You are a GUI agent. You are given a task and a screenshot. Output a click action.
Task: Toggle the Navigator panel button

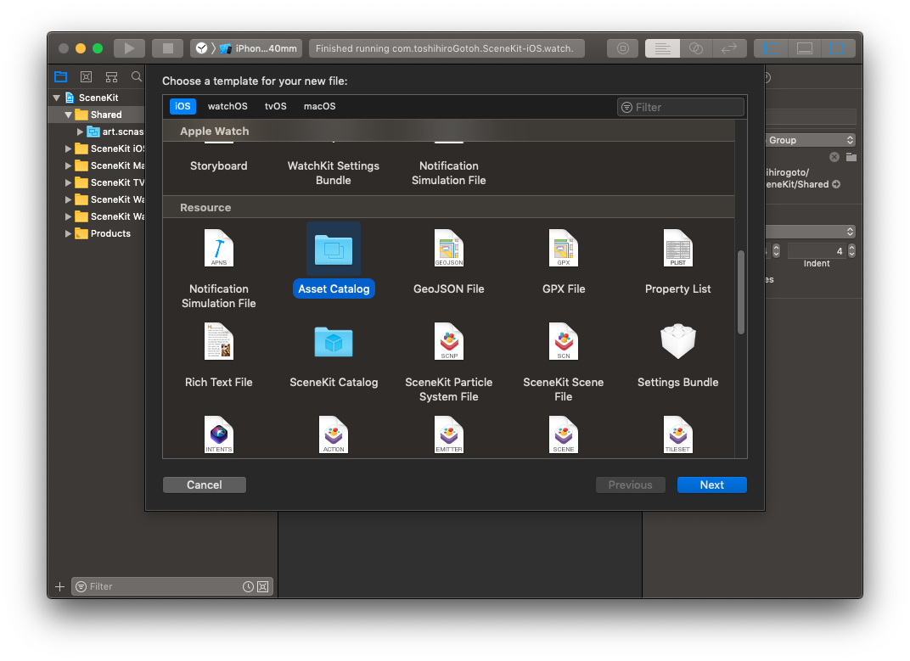click(770, 48)
